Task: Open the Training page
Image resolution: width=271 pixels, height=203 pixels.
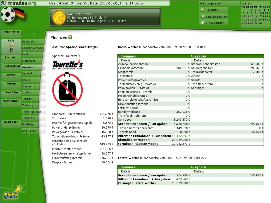Action: click(33, 105)
